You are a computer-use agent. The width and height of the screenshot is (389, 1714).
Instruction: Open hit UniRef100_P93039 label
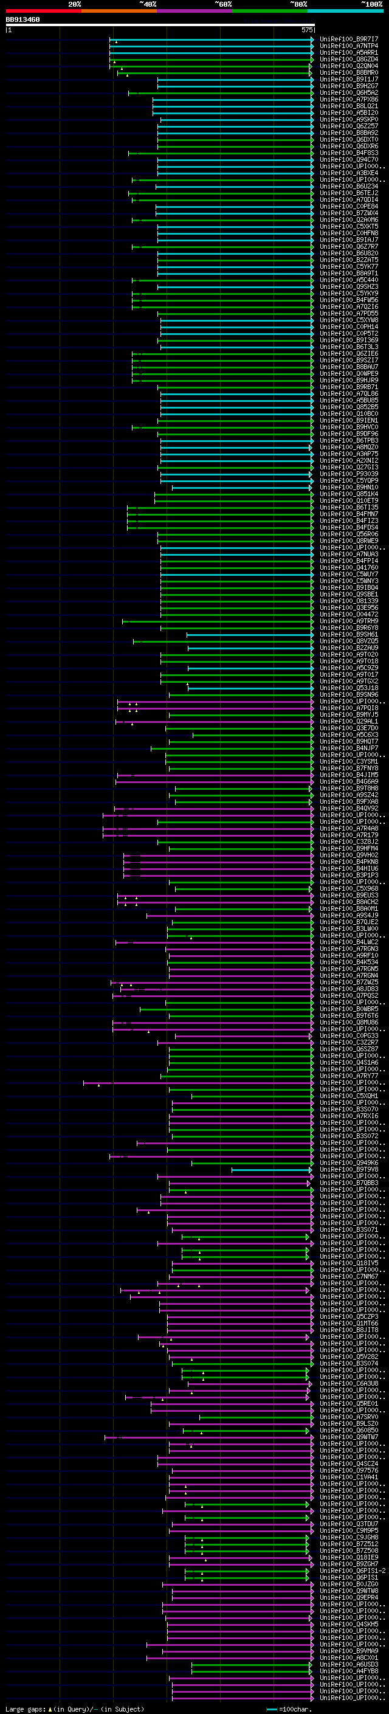[349, 474]
